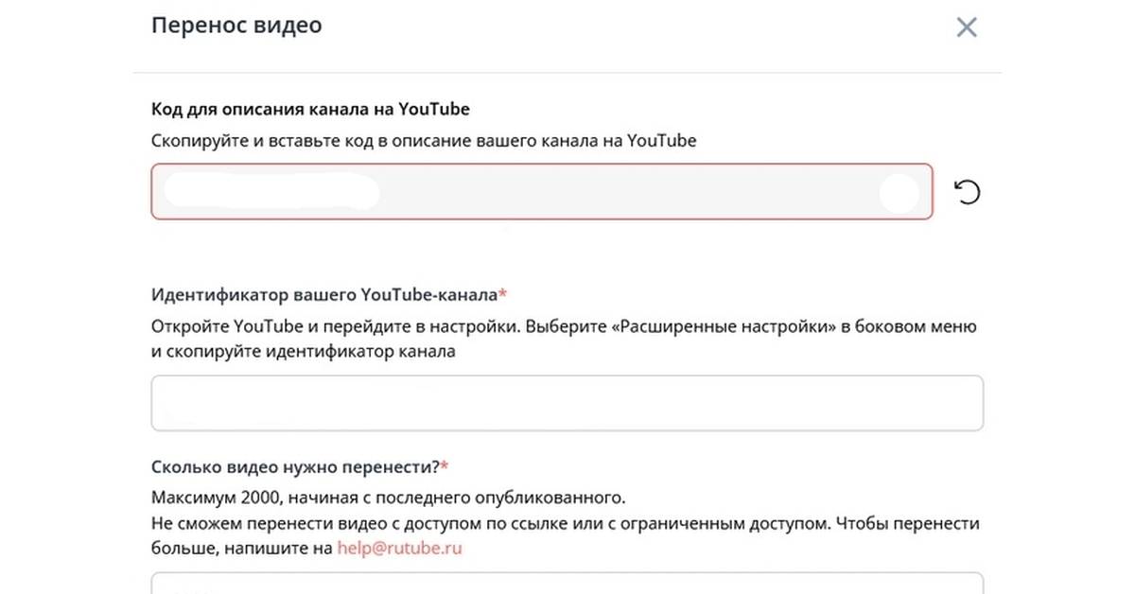Click the Не сможем перенести видео notice

pos(565,523)
